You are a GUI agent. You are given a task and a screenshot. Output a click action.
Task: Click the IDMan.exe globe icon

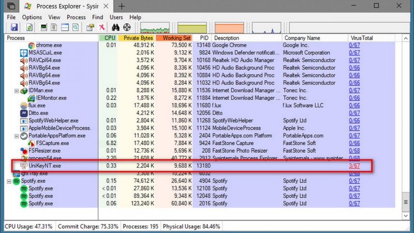tap(24, 91)
